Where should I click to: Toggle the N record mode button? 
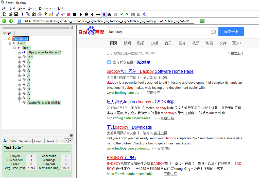pyautogui.click(x=104, y=14)
